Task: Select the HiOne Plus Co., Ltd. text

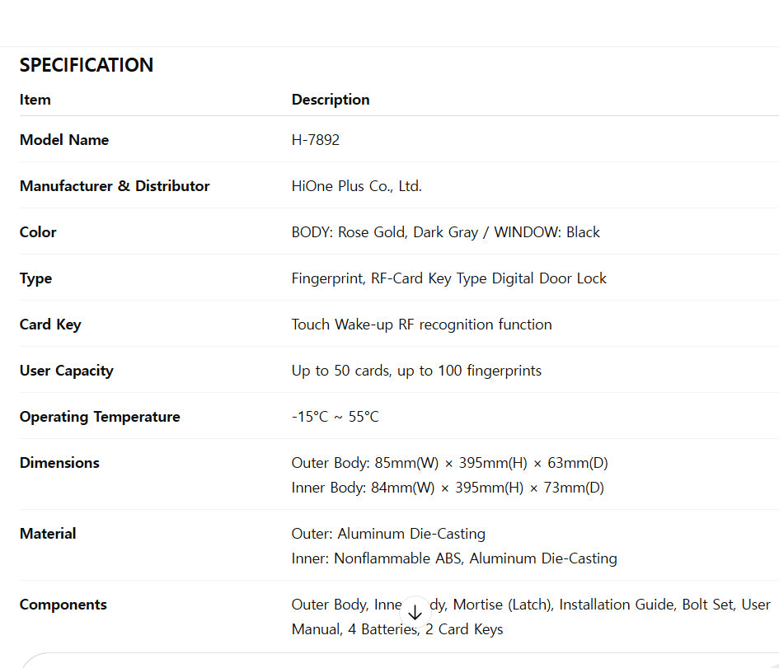Action: (x=357, y=186)
